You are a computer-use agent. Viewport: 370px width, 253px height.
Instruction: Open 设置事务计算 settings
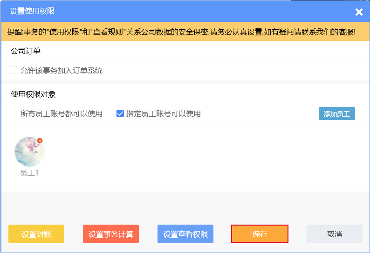click(x=111, y=234)
